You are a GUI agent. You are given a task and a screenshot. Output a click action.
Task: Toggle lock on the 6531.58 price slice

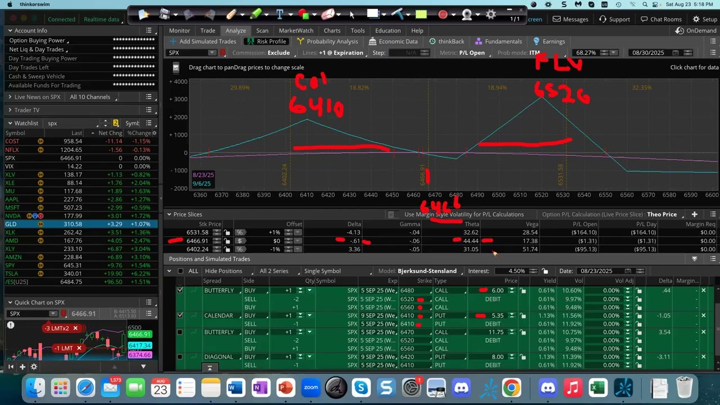(x=227, y=232)
